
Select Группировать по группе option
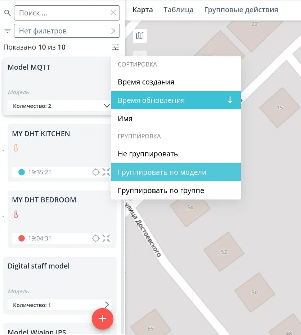[176, 191]
